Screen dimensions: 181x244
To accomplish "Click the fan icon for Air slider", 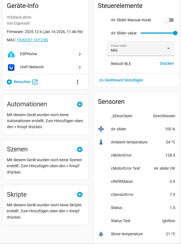I will point(101,129).
